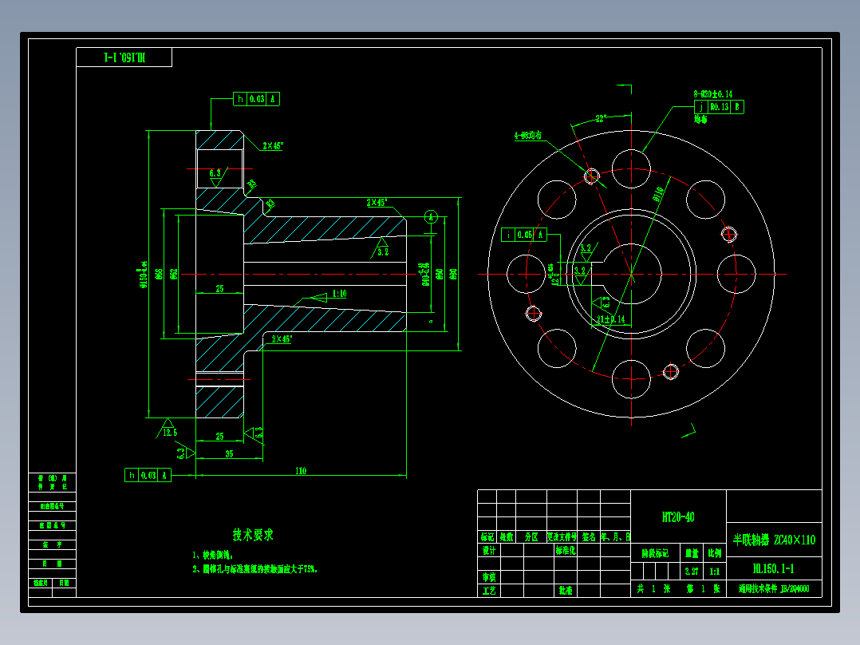The image size is (860, 645).
Task: Select the "重量" header cell
Action: coord(692,553)
